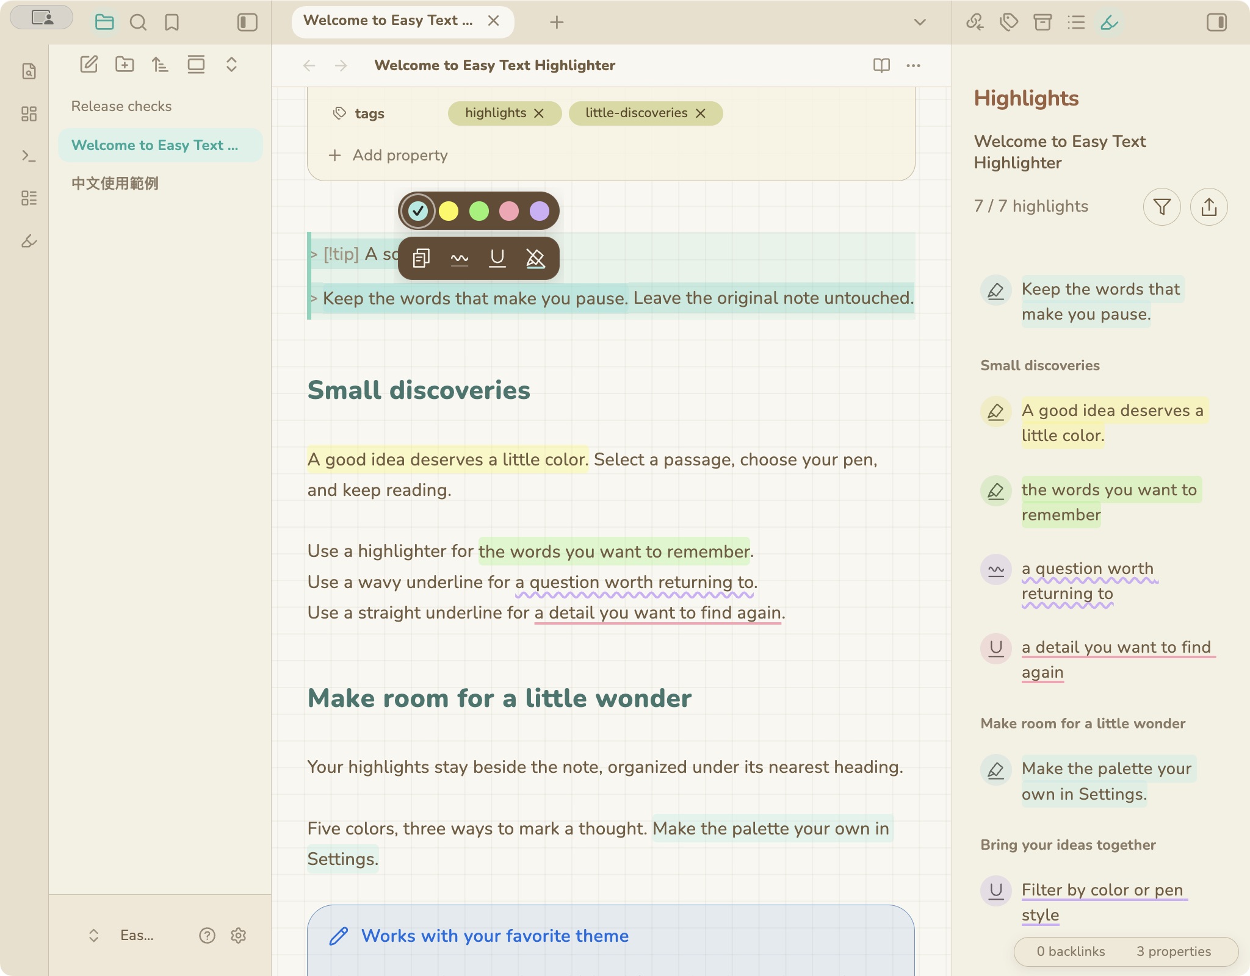Click Add property
This screenshot has width=1250, height=976.
[388, 155]
